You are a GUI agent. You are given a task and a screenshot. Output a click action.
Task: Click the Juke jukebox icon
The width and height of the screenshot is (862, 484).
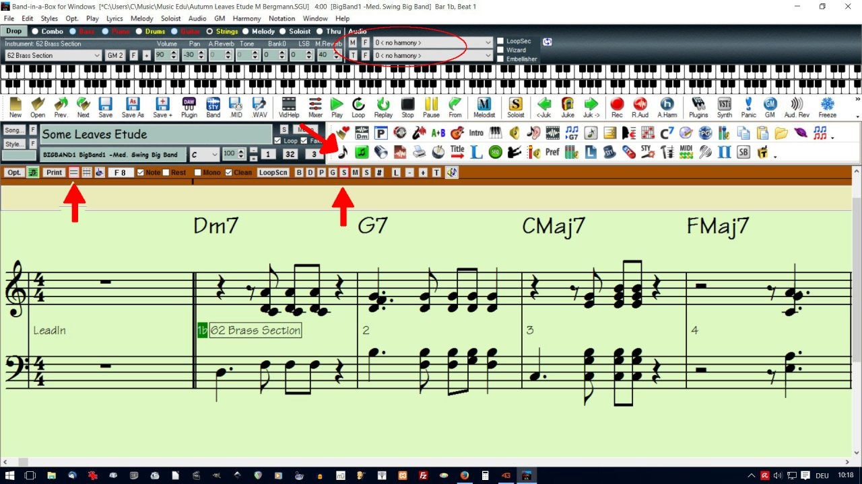pyautogui.click(x=568, y=108)
